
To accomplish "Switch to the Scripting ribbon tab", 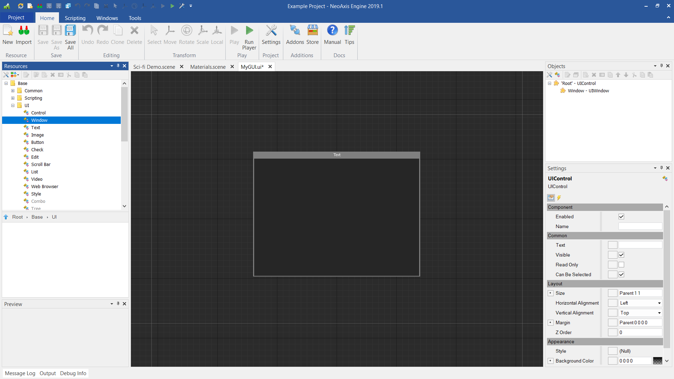I will [x=75, y=18].
